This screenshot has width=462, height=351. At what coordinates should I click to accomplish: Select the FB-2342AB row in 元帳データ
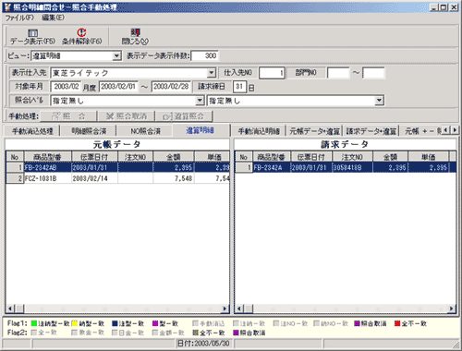(117, 167)
